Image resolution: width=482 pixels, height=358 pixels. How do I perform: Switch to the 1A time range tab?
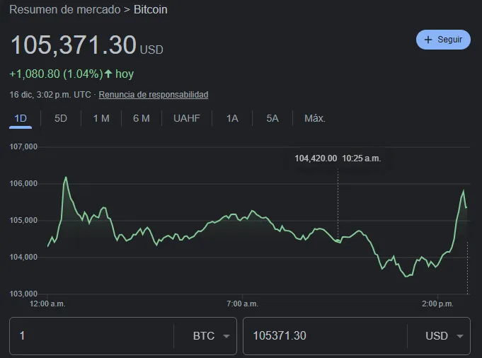coord(232,118)
